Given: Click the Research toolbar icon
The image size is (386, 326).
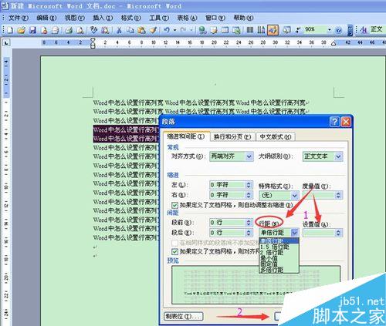Looking at the screenshot, I should (x=105, y=30).
